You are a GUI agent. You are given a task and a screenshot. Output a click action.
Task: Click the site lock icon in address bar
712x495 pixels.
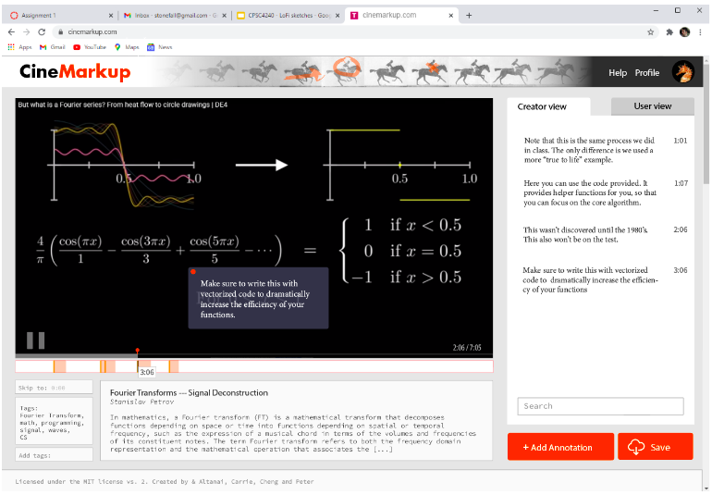pos(60,31)
